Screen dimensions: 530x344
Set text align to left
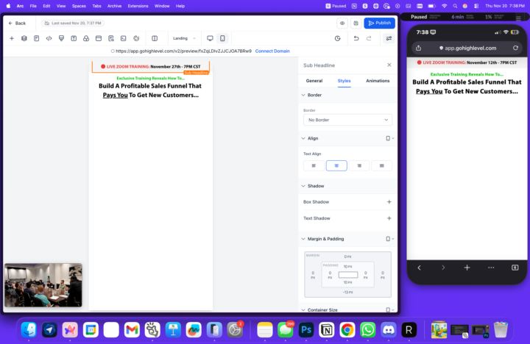click(314, 166)
